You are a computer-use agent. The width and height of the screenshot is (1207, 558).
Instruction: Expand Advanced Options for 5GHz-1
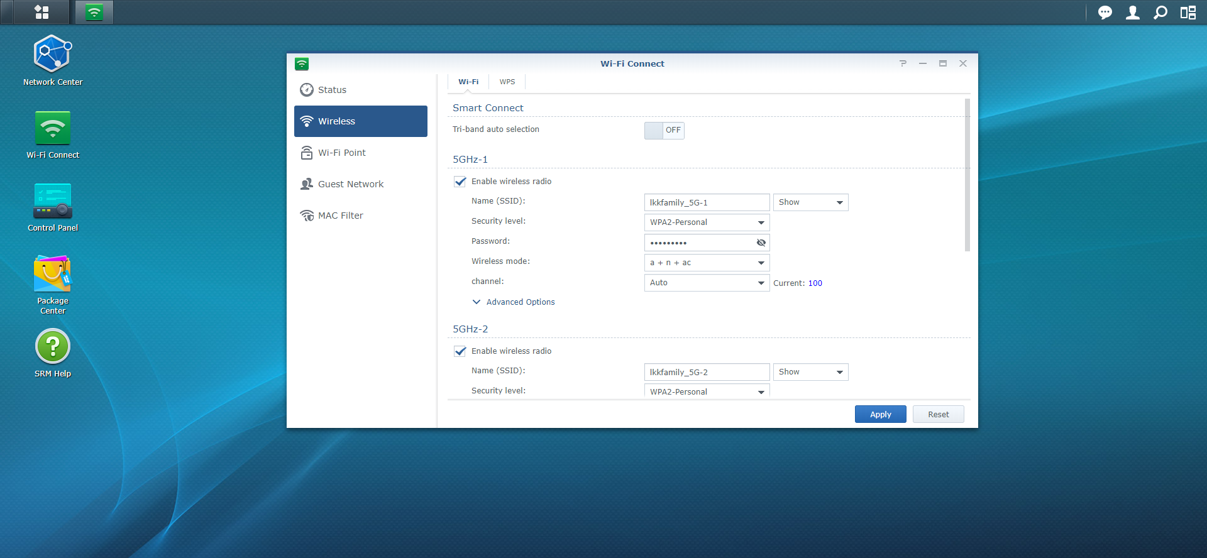pos(514,302)
